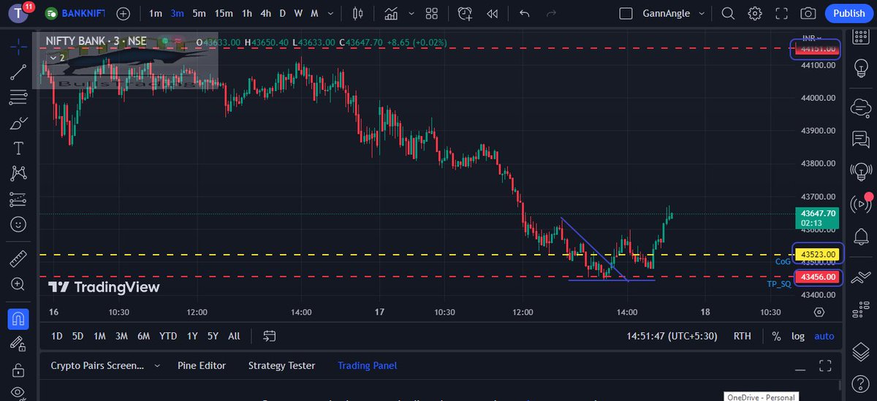Set date range to 3M

[121, 336]
